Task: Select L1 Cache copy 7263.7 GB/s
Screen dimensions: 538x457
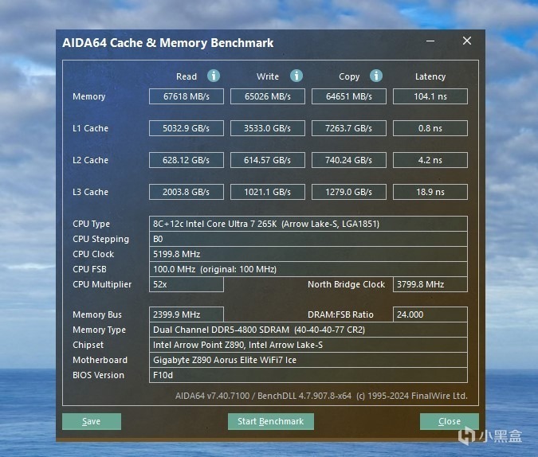Action: (349, 128)
